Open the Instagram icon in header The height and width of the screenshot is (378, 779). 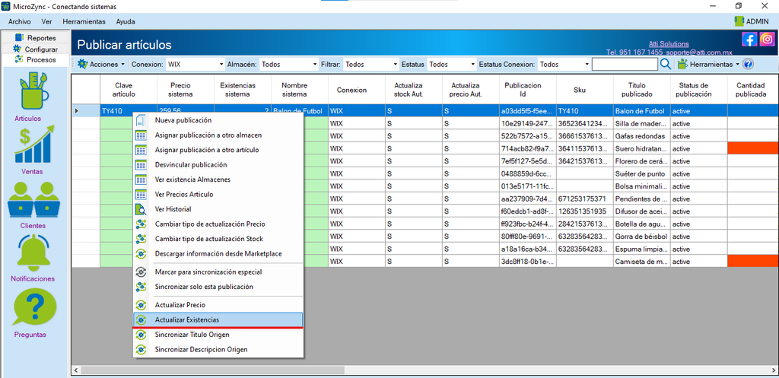point(767,39)
